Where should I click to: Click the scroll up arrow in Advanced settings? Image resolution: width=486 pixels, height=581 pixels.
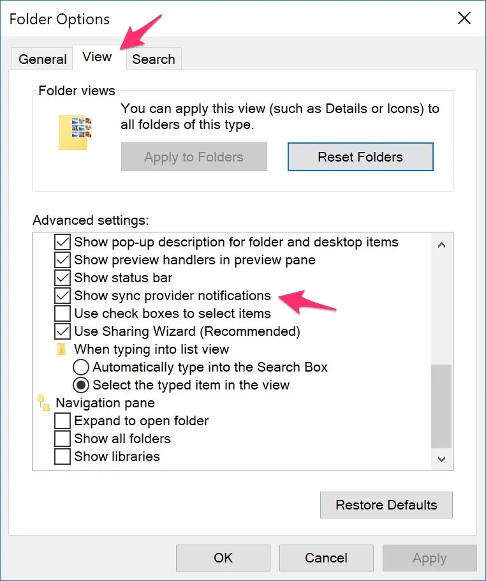[442, 244]
